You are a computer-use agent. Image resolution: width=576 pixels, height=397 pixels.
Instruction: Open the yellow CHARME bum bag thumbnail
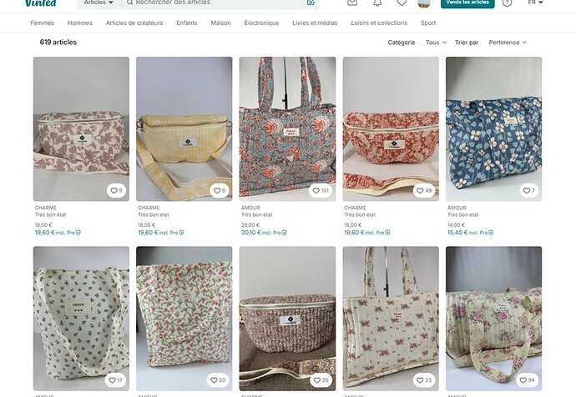point(184,128)
